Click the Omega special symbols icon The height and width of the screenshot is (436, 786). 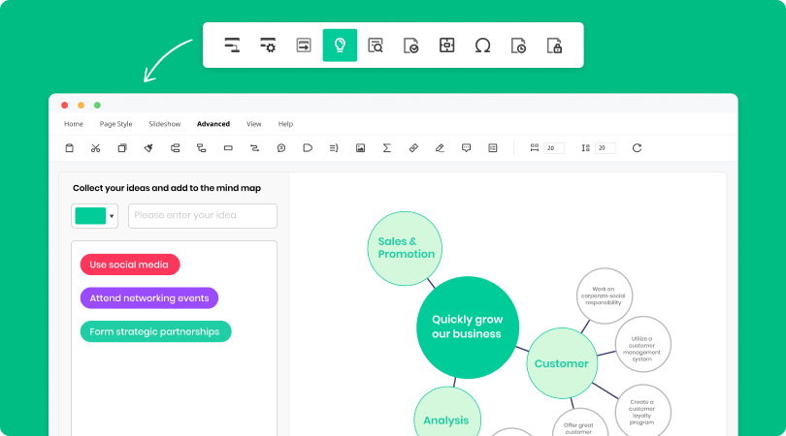tap(482, 45)
